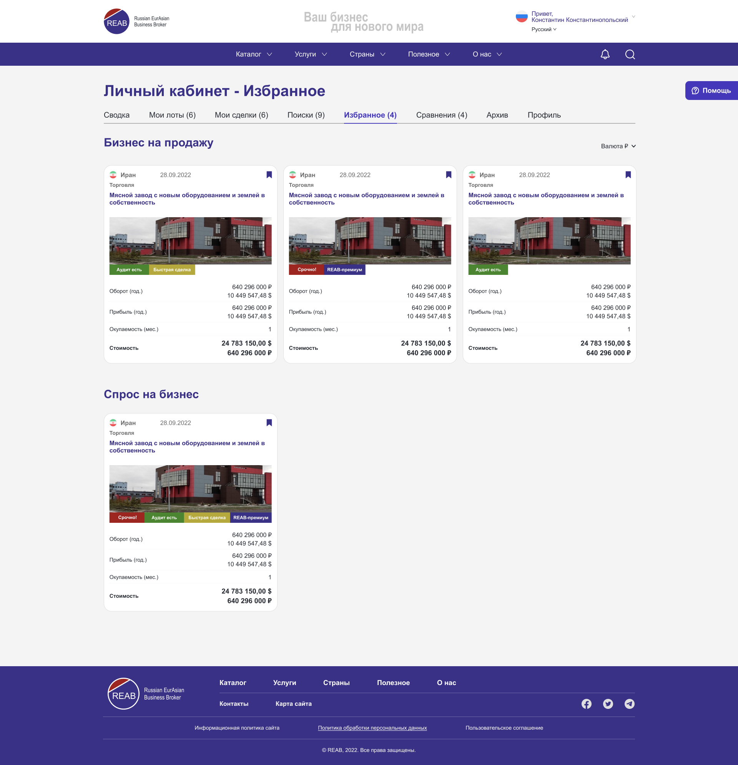
Task: Unbookmark the card under Спрос на бизнес
Action: (x=269, y=423)
